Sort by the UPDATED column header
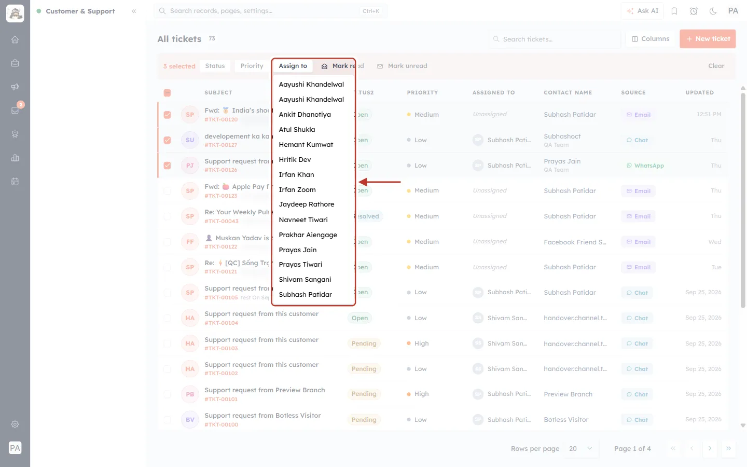The width and height of the screenshot is (747, 467). 699,93
